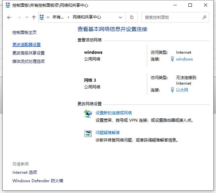Open the windows connection link

[x=184, y=59]
